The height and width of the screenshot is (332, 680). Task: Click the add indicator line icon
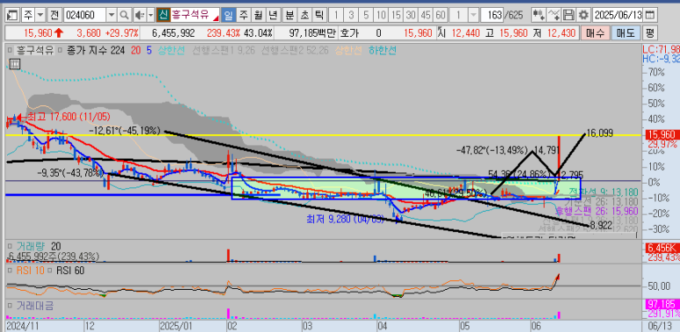coord(553,16)
